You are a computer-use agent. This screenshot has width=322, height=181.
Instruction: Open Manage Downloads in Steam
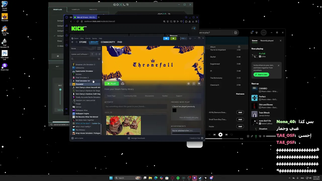coord(136,138)
